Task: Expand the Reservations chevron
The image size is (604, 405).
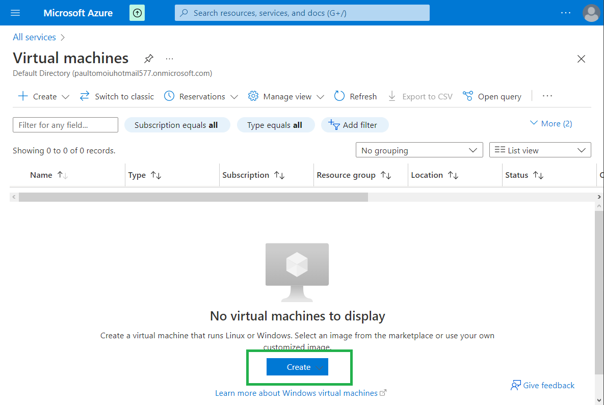Action: pos(234,97)
